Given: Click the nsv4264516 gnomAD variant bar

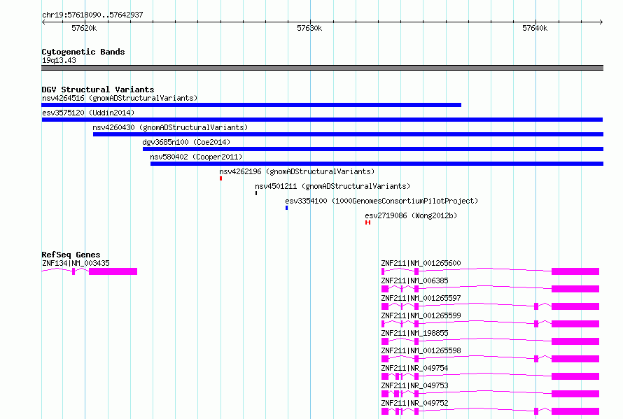Looking at the screenshot, I should click(x=251, y=105).
